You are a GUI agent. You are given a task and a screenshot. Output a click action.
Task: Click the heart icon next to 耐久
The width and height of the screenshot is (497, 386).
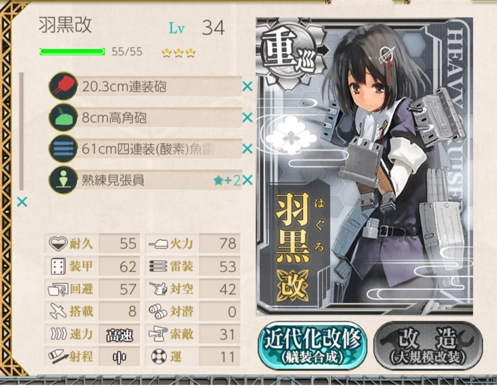[57, 244]
